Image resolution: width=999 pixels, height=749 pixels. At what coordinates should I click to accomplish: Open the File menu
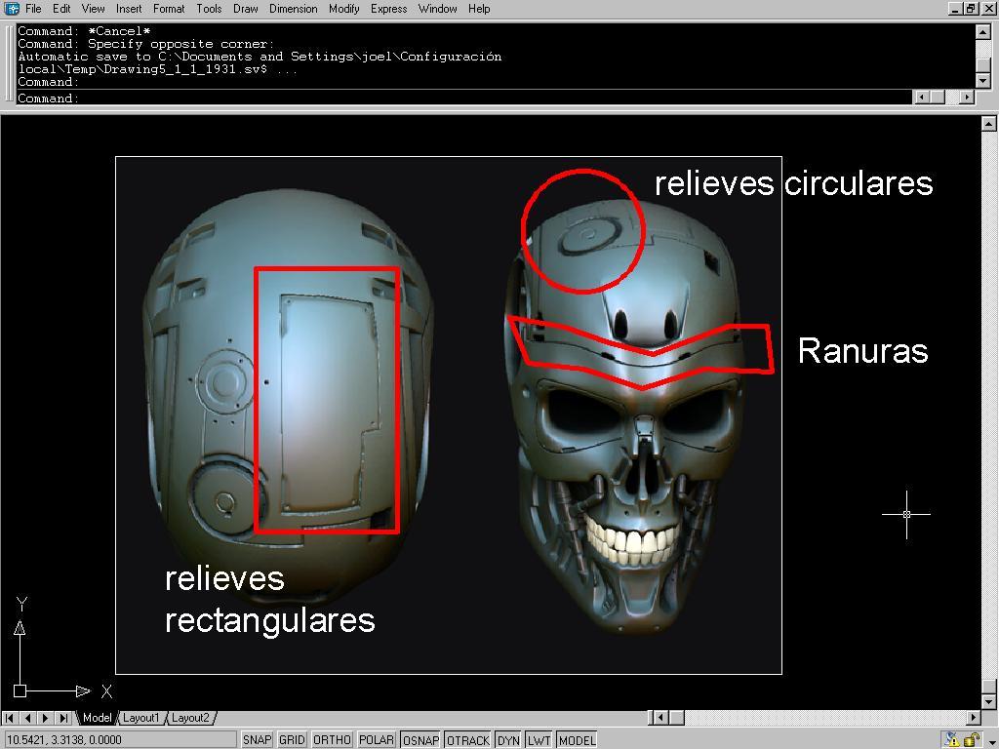33,8
